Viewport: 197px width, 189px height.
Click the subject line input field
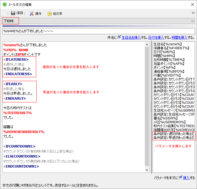pyautogui.click(x=98, y=31)
